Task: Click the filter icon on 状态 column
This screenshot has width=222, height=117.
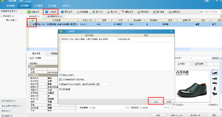Action: point(128,20)
